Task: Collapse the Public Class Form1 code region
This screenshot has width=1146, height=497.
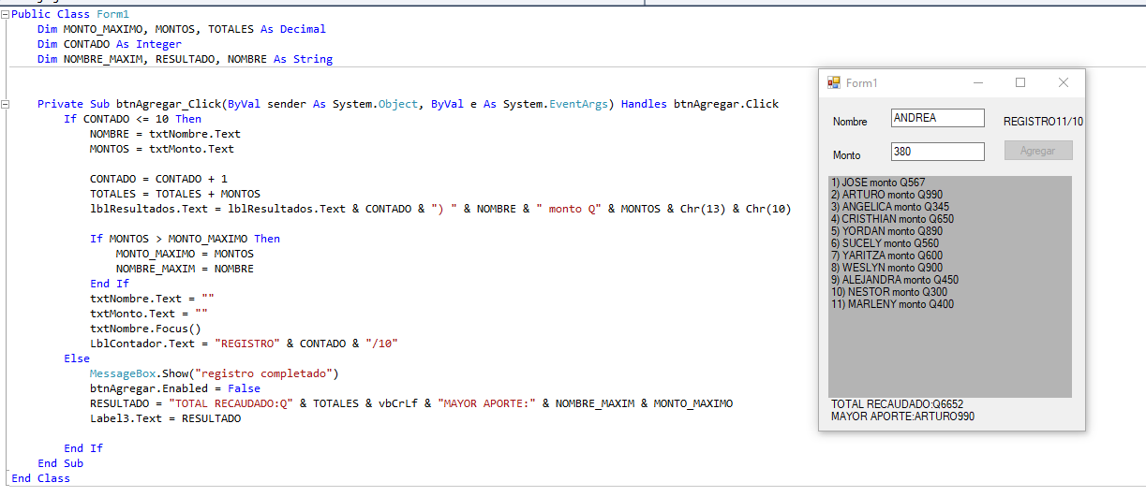Action: (x=6, y=14)
